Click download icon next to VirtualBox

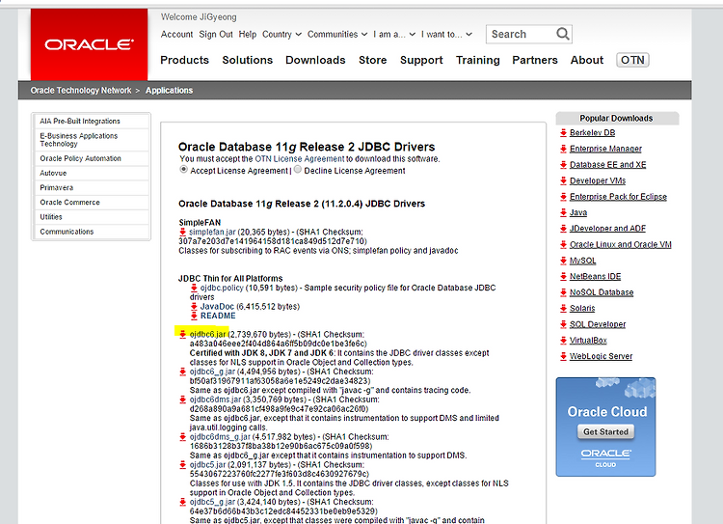tap(563, 341)
